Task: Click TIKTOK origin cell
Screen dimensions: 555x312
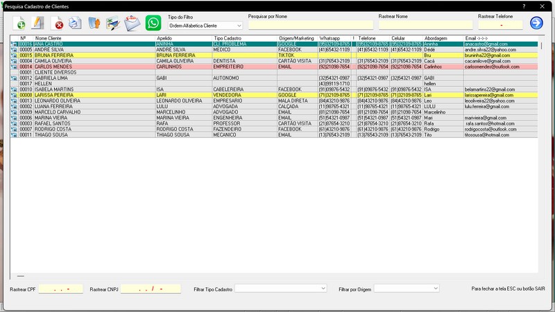Action: (x=298, y=55)
